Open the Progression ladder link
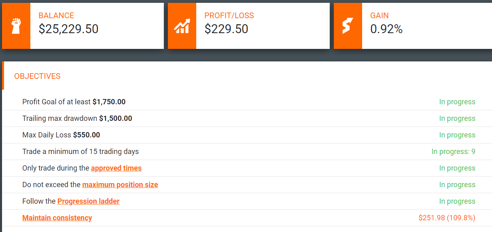 pos(88,201)
